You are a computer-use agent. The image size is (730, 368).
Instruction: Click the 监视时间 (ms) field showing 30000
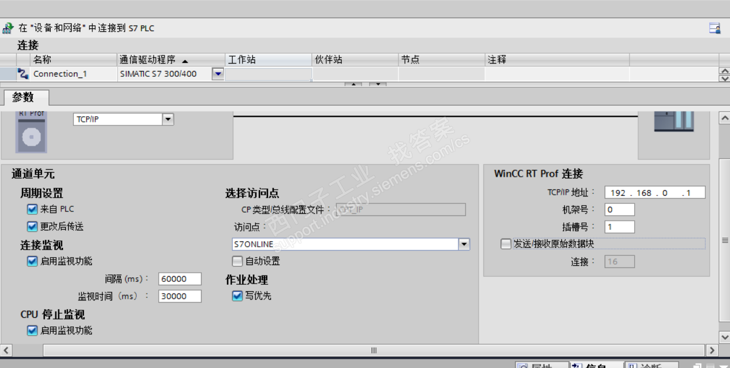180,296
